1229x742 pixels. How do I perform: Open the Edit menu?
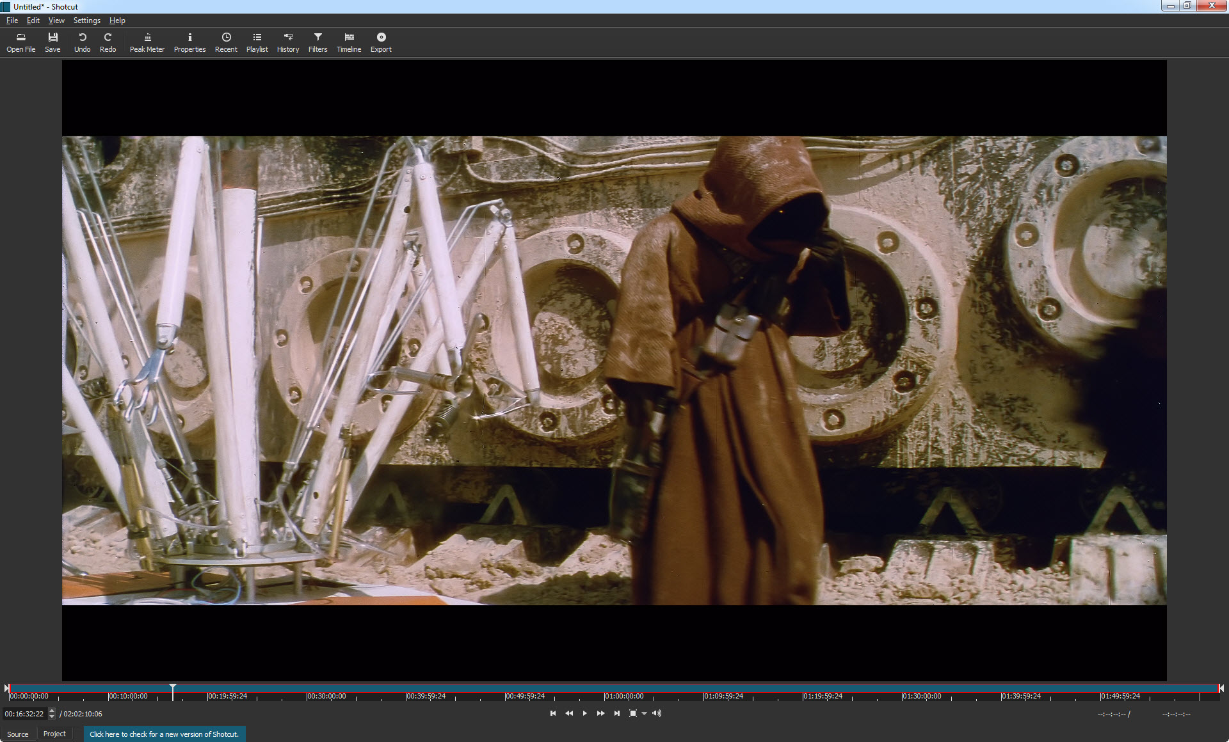(33, 20)
